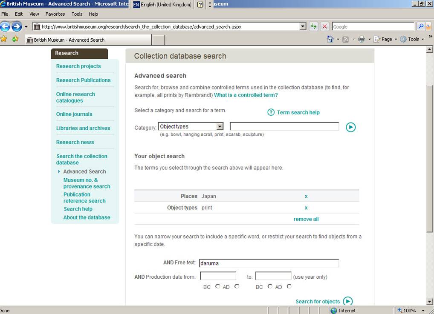Open the Tools menu in the menu bar
The image size is (434, 314).
77,14
